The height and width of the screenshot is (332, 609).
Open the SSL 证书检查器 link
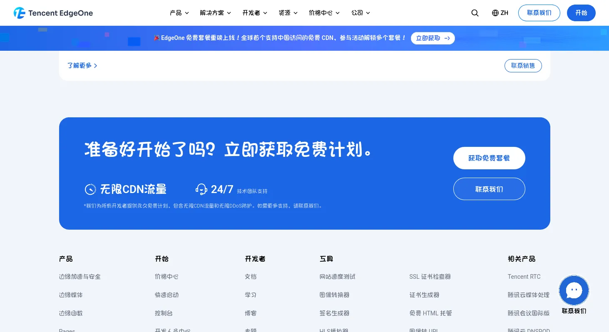pos(430,277)
